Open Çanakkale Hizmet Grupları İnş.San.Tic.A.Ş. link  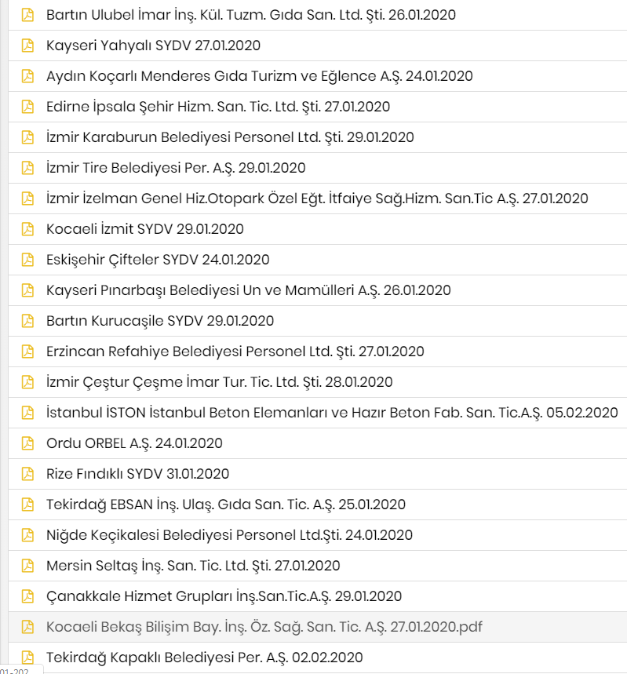[224, 596]
